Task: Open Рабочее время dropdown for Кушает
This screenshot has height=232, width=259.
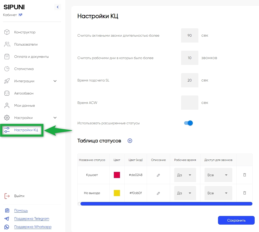Action: click(x=185, y=175)
